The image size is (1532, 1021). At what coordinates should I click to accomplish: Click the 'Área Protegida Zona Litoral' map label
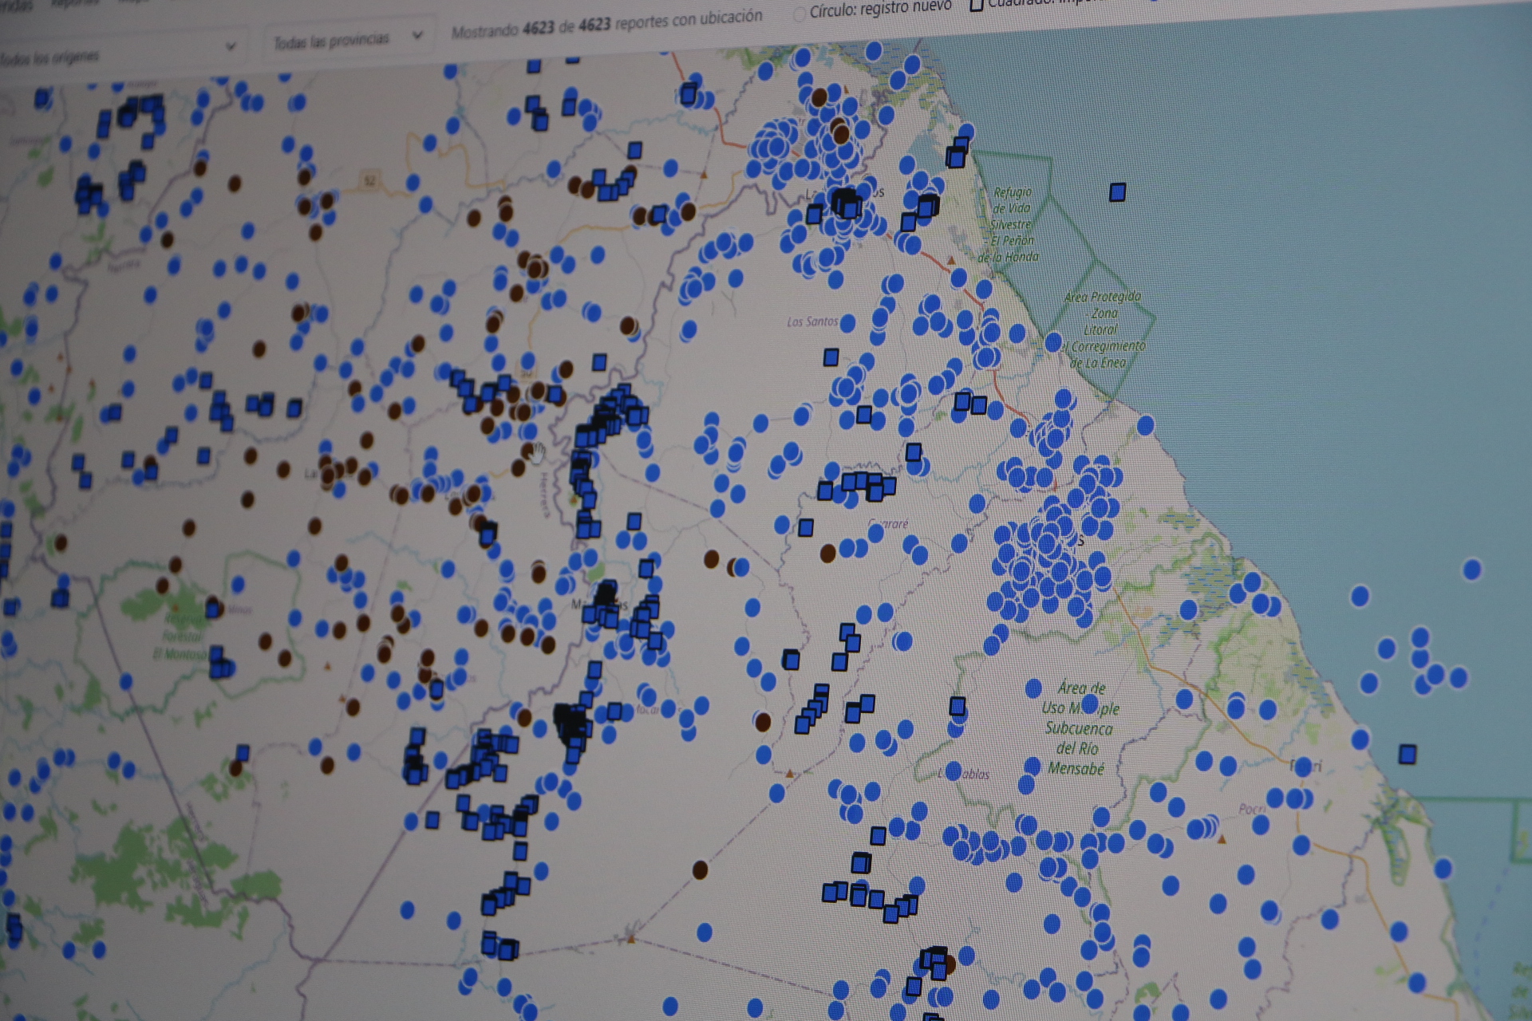coord(1103,329)
